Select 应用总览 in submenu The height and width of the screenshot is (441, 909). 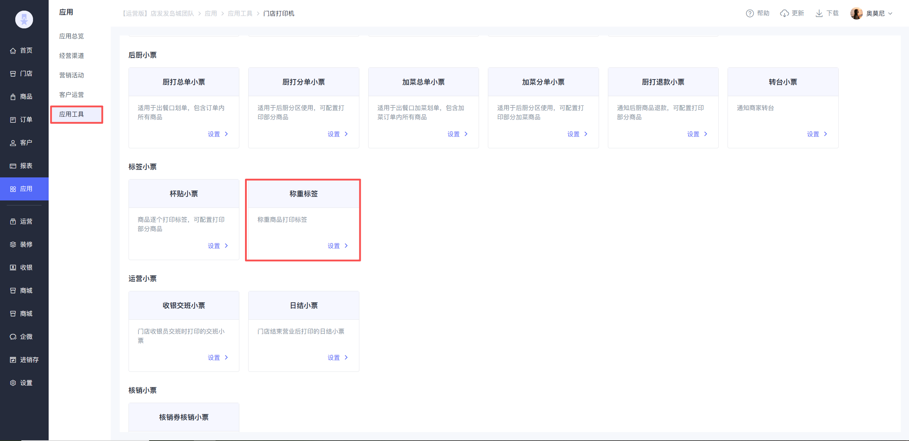click(x=71, y=36)
